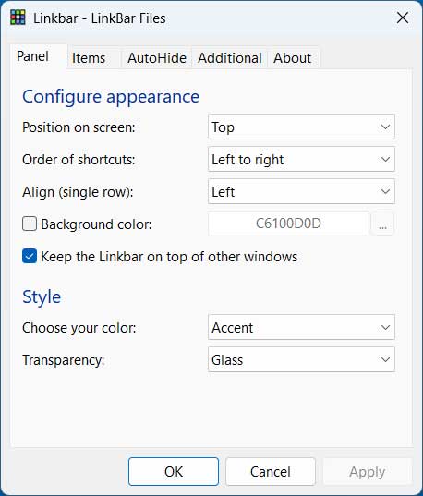The image size is (423, 496).
Task: Open the AutoHide tab
Action: (157, 58)
